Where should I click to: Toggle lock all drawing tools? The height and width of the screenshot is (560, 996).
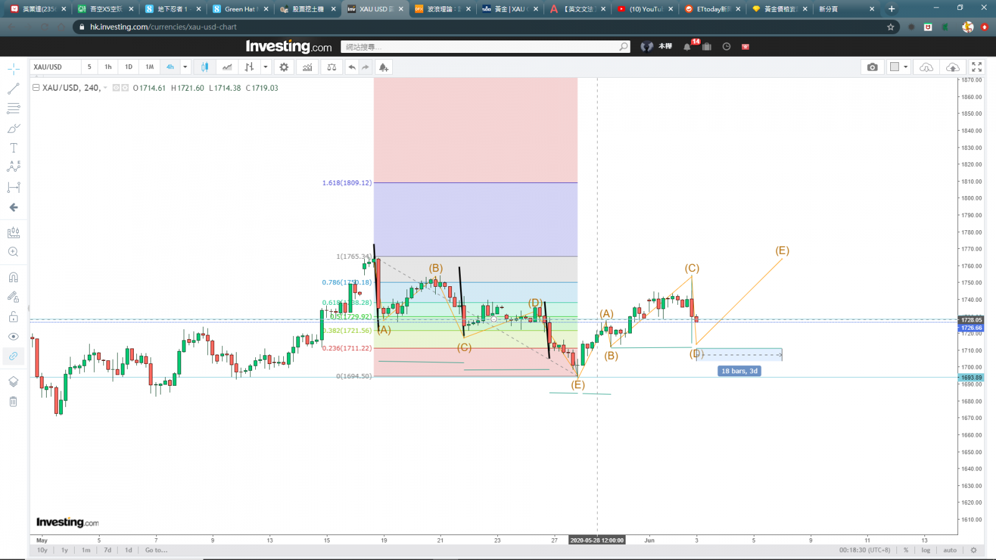[x=13, y=317]
